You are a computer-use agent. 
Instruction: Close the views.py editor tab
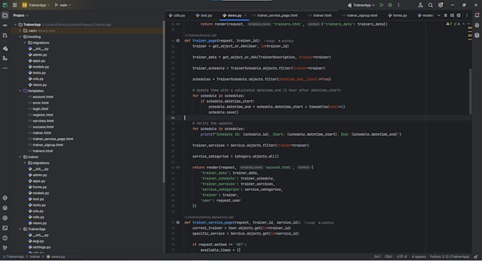point(245,16)
